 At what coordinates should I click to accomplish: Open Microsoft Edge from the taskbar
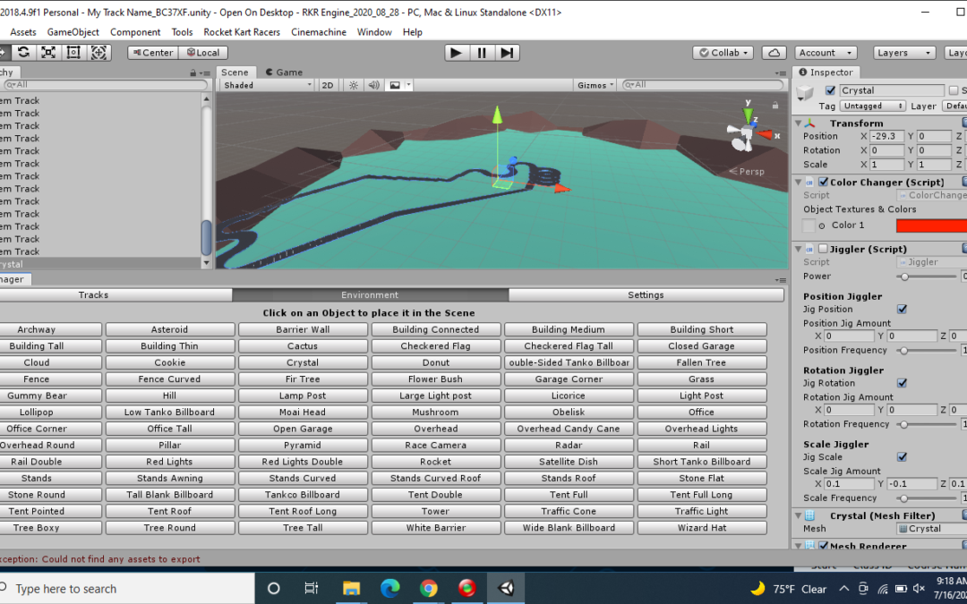[389, 588]
